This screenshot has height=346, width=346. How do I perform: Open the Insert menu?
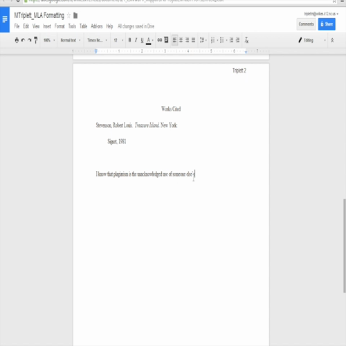click(47, 26)
